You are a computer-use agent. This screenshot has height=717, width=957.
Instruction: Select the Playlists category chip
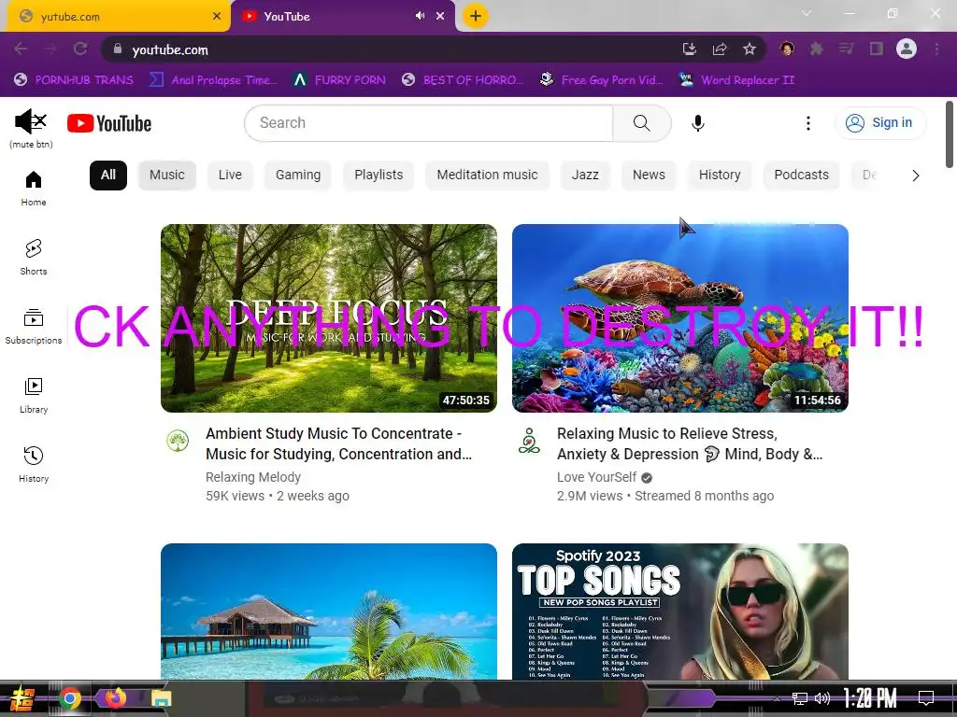(x=379, y=175)
